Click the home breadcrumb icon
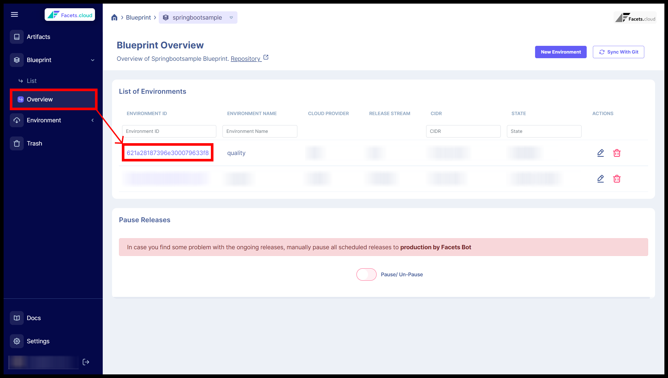Viewport: 668px width, 378px height. (x=114, y=18)
